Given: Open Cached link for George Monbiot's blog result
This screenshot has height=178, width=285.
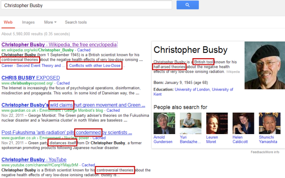Looking at the screenshot, I should pos(113,110).
